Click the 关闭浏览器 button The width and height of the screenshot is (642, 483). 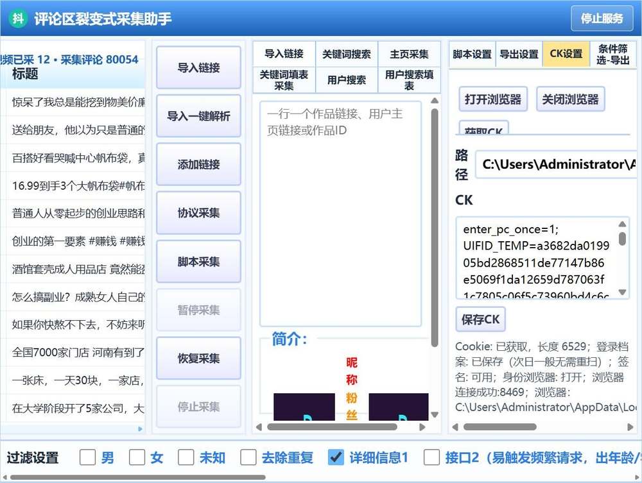570,99
